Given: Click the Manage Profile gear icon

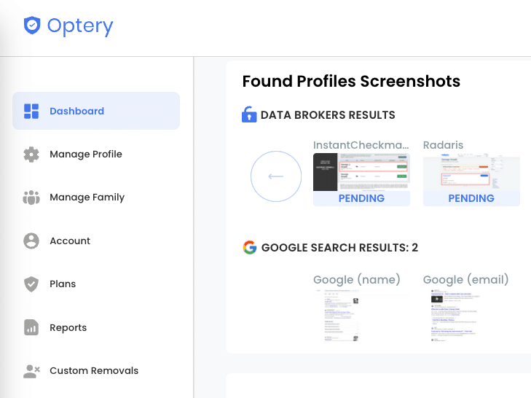Looking at the screenshot, I should (x=31, y=155).
